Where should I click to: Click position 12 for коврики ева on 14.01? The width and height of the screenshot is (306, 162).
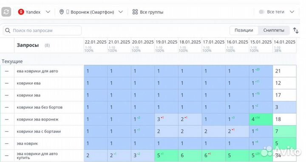pos(284,83)
